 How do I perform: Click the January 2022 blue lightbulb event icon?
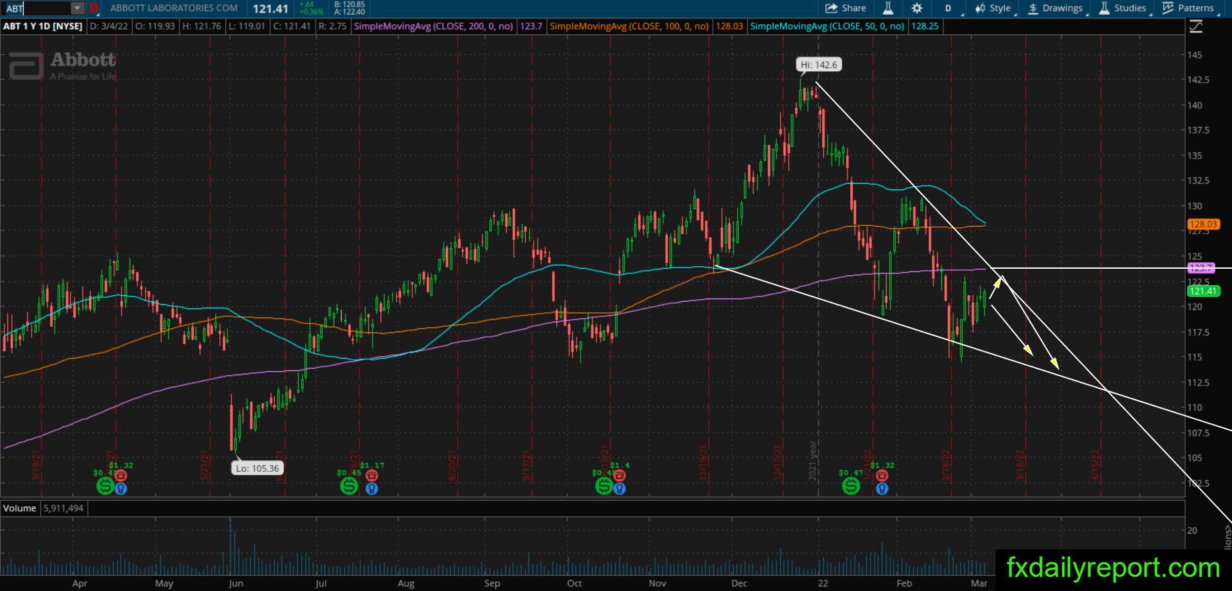[x=882, y=489]
